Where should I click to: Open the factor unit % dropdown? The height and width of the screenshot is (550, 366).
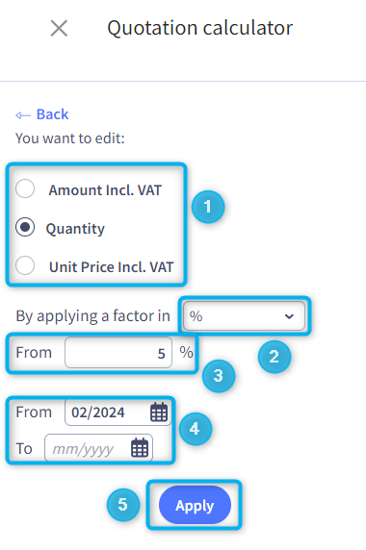pos(244,316)
